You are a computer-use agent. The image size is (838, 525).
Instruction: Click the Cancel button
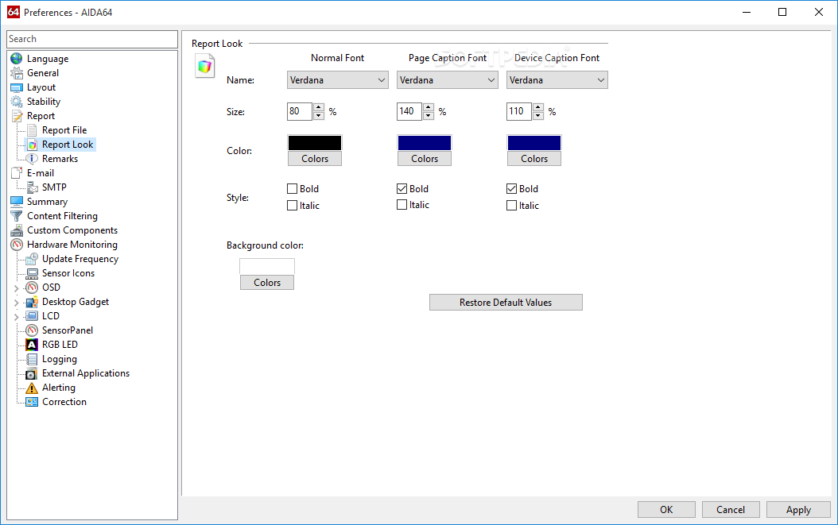pos(731,509)
